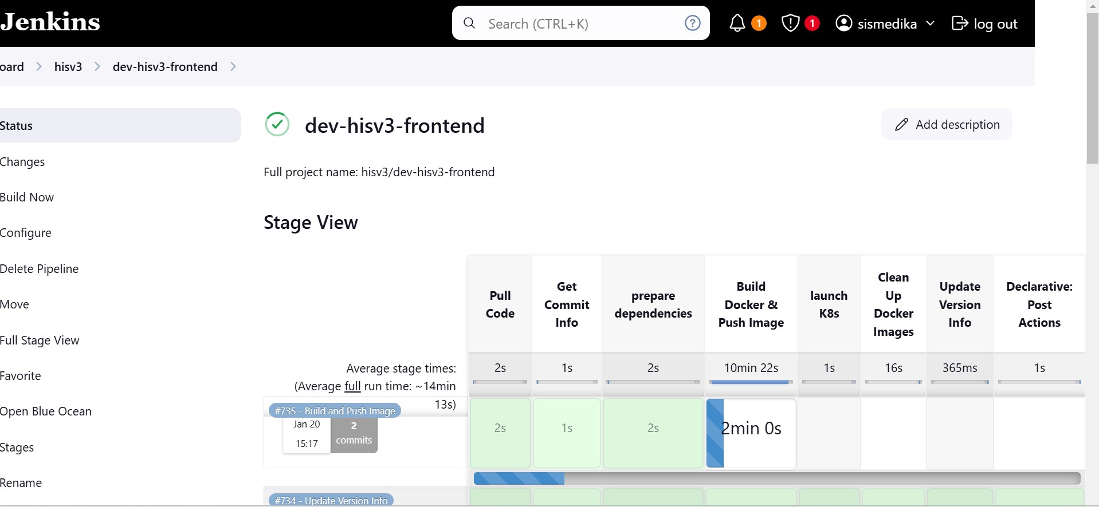Open the Configure sidebar item
The width and height of the screenshot is (1099, 507).
[26, 233]
